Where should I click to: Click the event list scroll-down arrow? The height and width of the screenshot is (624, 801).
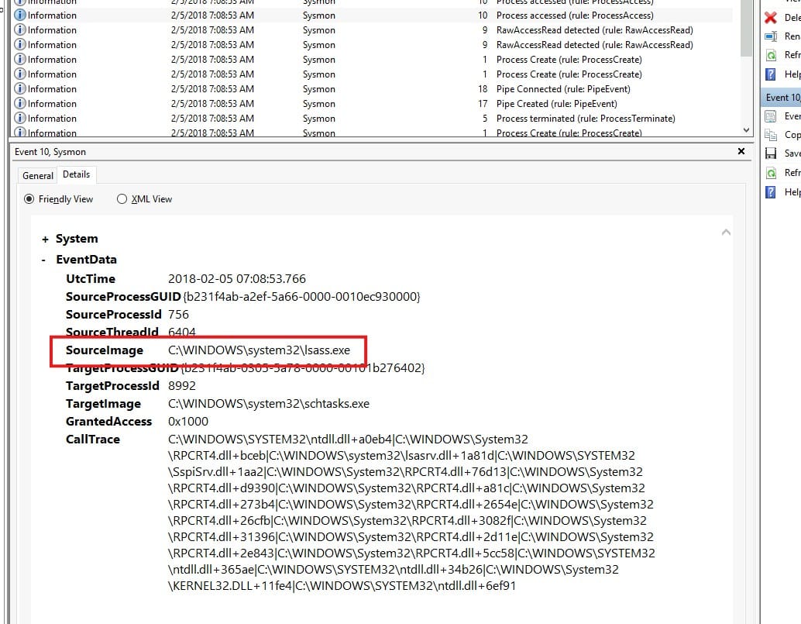click(x=746, y=130)
